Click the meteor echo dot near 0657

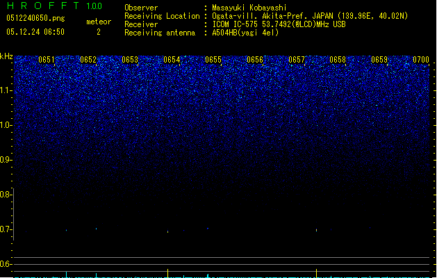click(x=316, y=230)
